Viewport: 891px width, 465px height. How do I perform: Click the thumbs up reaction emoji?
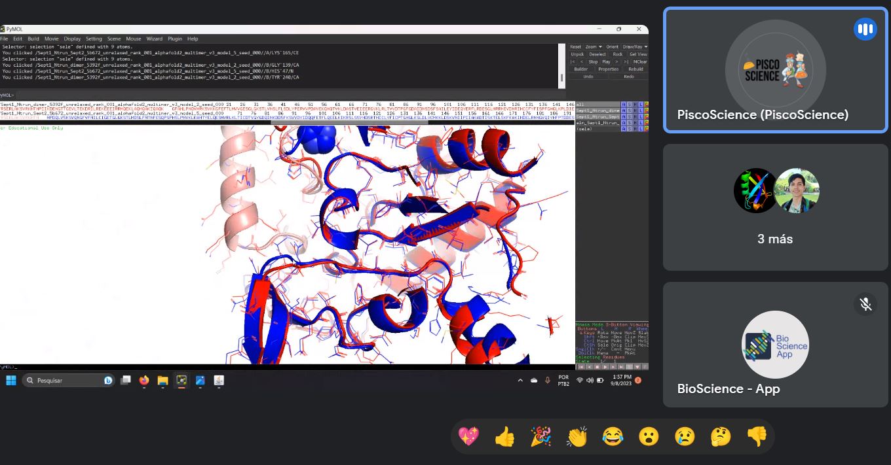pos(504,436)
